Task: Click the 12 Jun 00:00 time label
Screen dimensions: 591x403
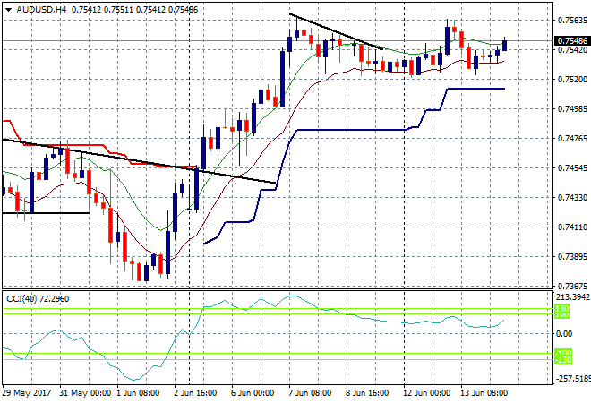Action: click(426, 393)
